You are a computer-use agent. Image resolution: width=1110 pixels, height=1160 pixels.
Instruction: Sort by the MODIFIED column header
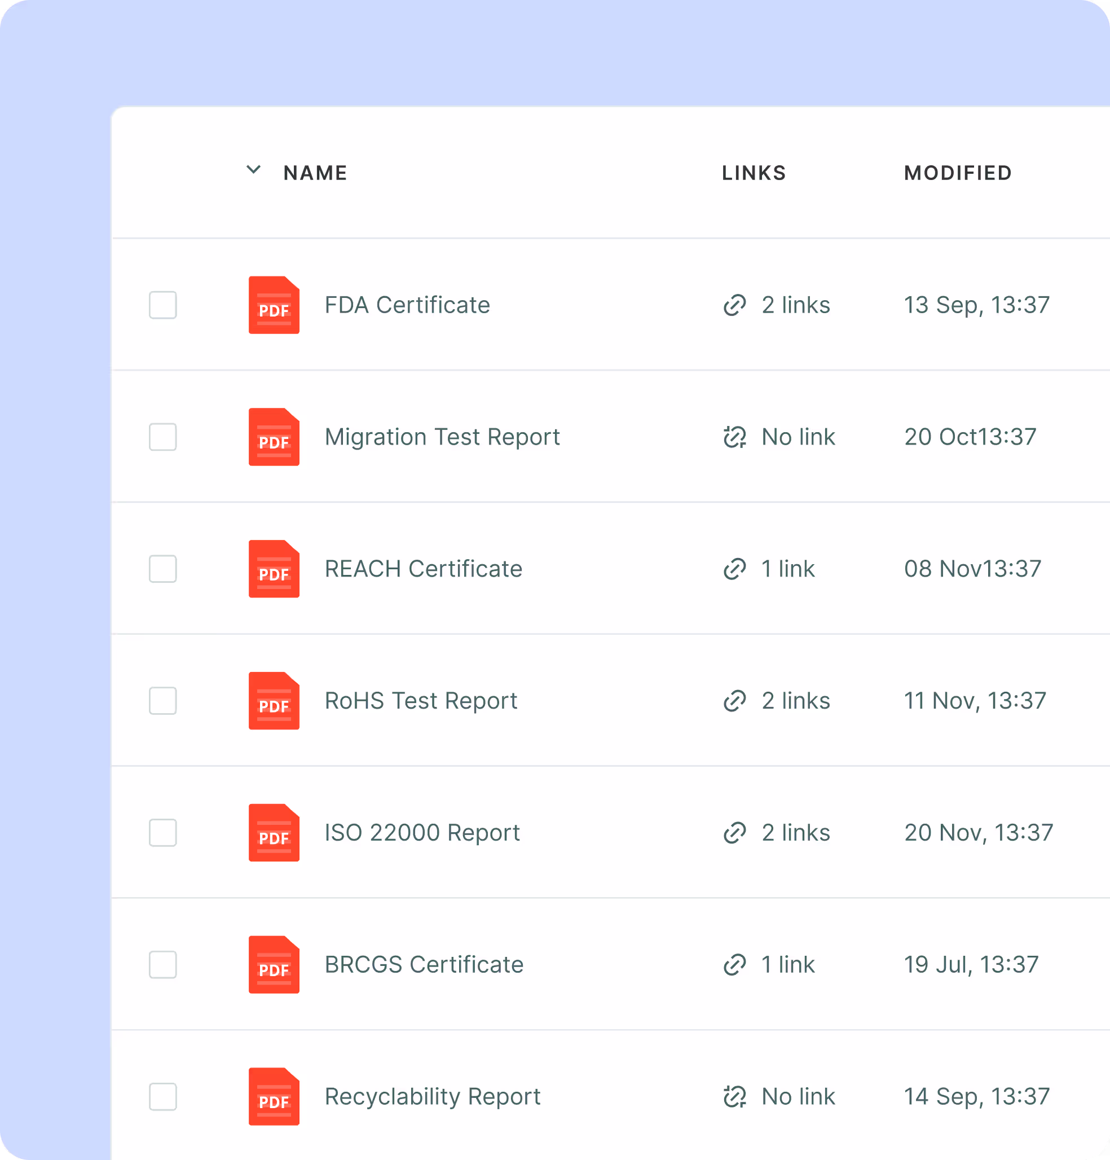pyautogui.click(x=957, y=173)
